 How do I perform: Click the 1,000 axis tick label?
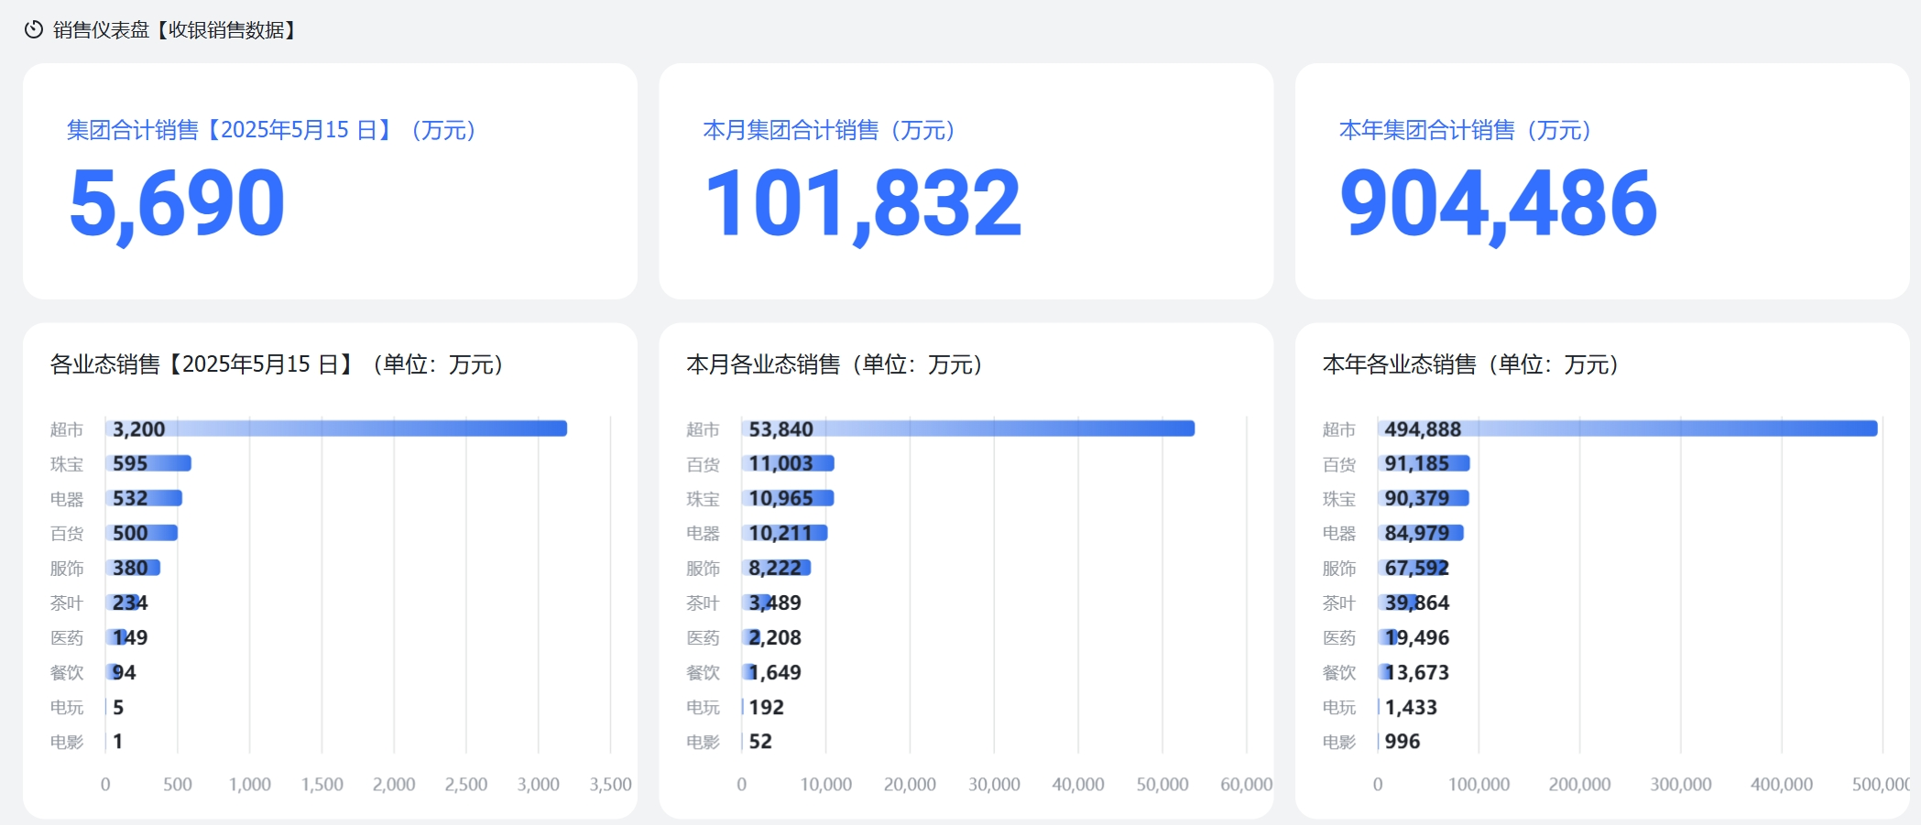click(250, 785)
